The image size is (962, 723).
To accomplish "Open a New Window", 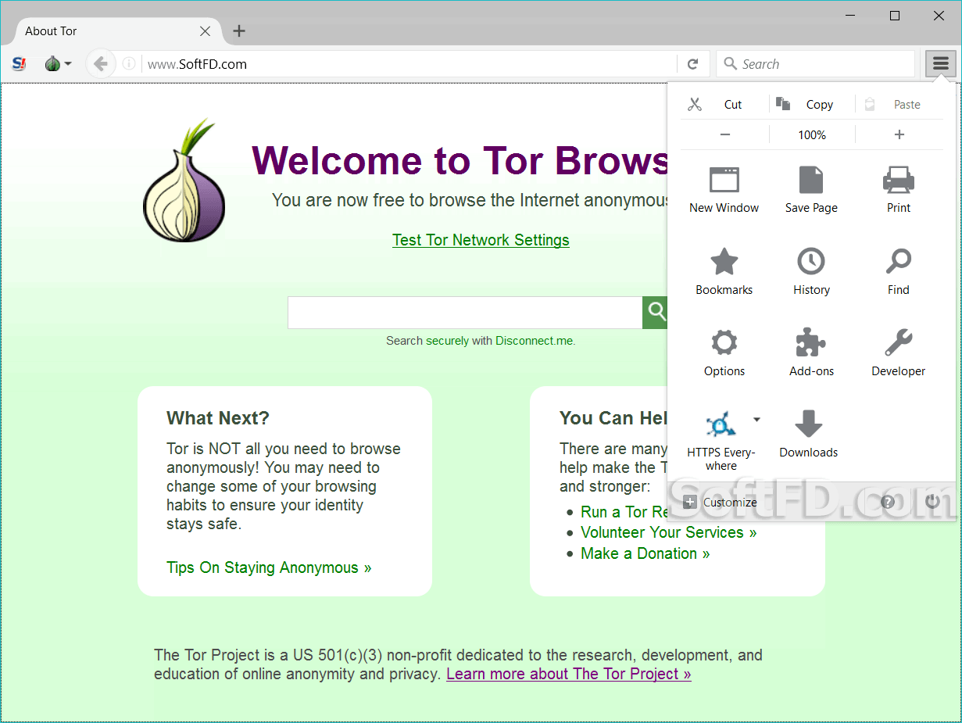I will (x=724, y=190).
